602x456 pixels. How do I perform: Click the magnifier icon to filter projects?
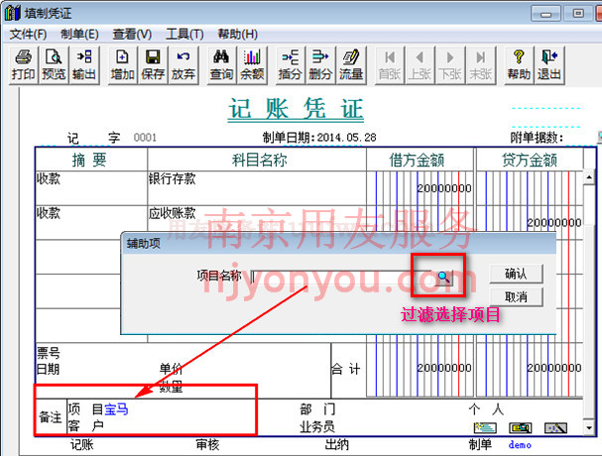tap(443, 277)
